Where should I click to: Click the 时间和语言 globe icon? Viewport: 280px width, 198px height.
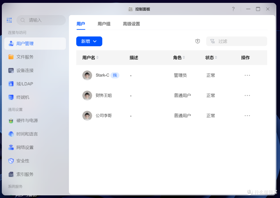(x=11, y=134)
